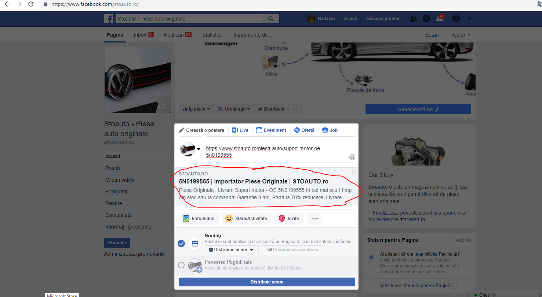
Task: Open posting identity dropdown arrow
Action: tap(199, 149)
